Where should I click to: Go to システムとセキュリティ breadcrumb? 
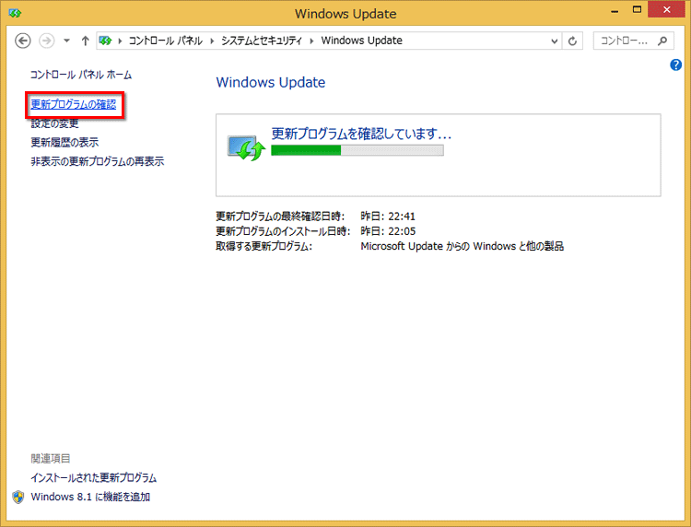tap(264, 41)
